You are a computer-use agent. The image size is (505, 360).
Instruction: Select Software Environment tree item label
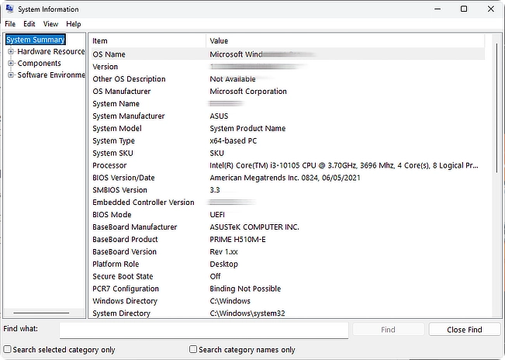click(51, 74)
